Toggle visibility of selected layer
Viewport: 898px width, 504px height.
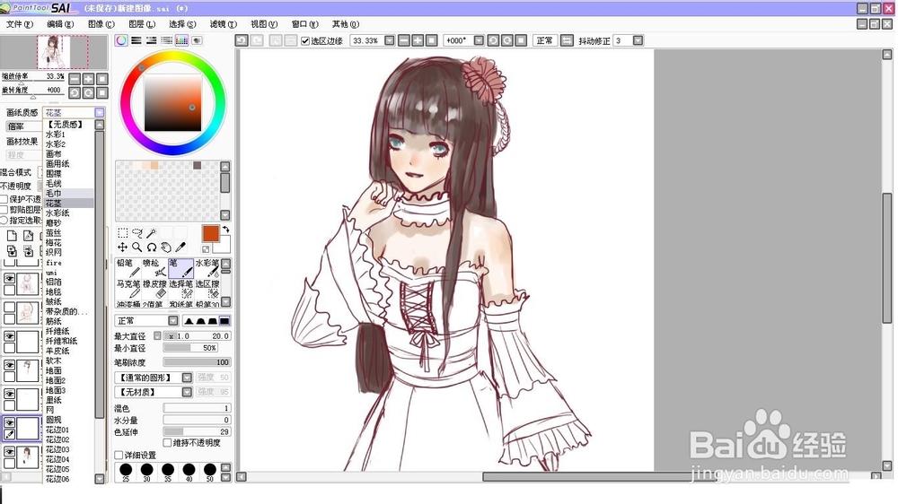(x=10, y=422)
